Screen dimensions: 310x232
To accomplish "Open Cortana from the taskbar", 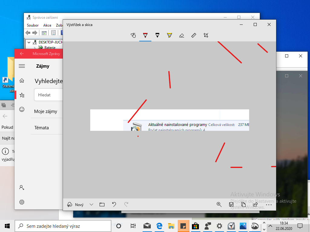I will [119, 226].
